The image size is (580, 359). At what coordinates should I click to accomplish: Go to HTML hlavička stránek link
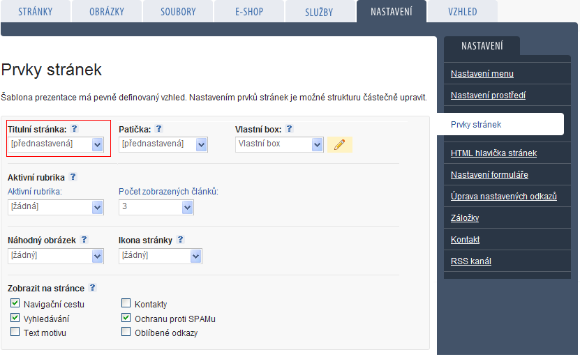(x=493, y=153)
